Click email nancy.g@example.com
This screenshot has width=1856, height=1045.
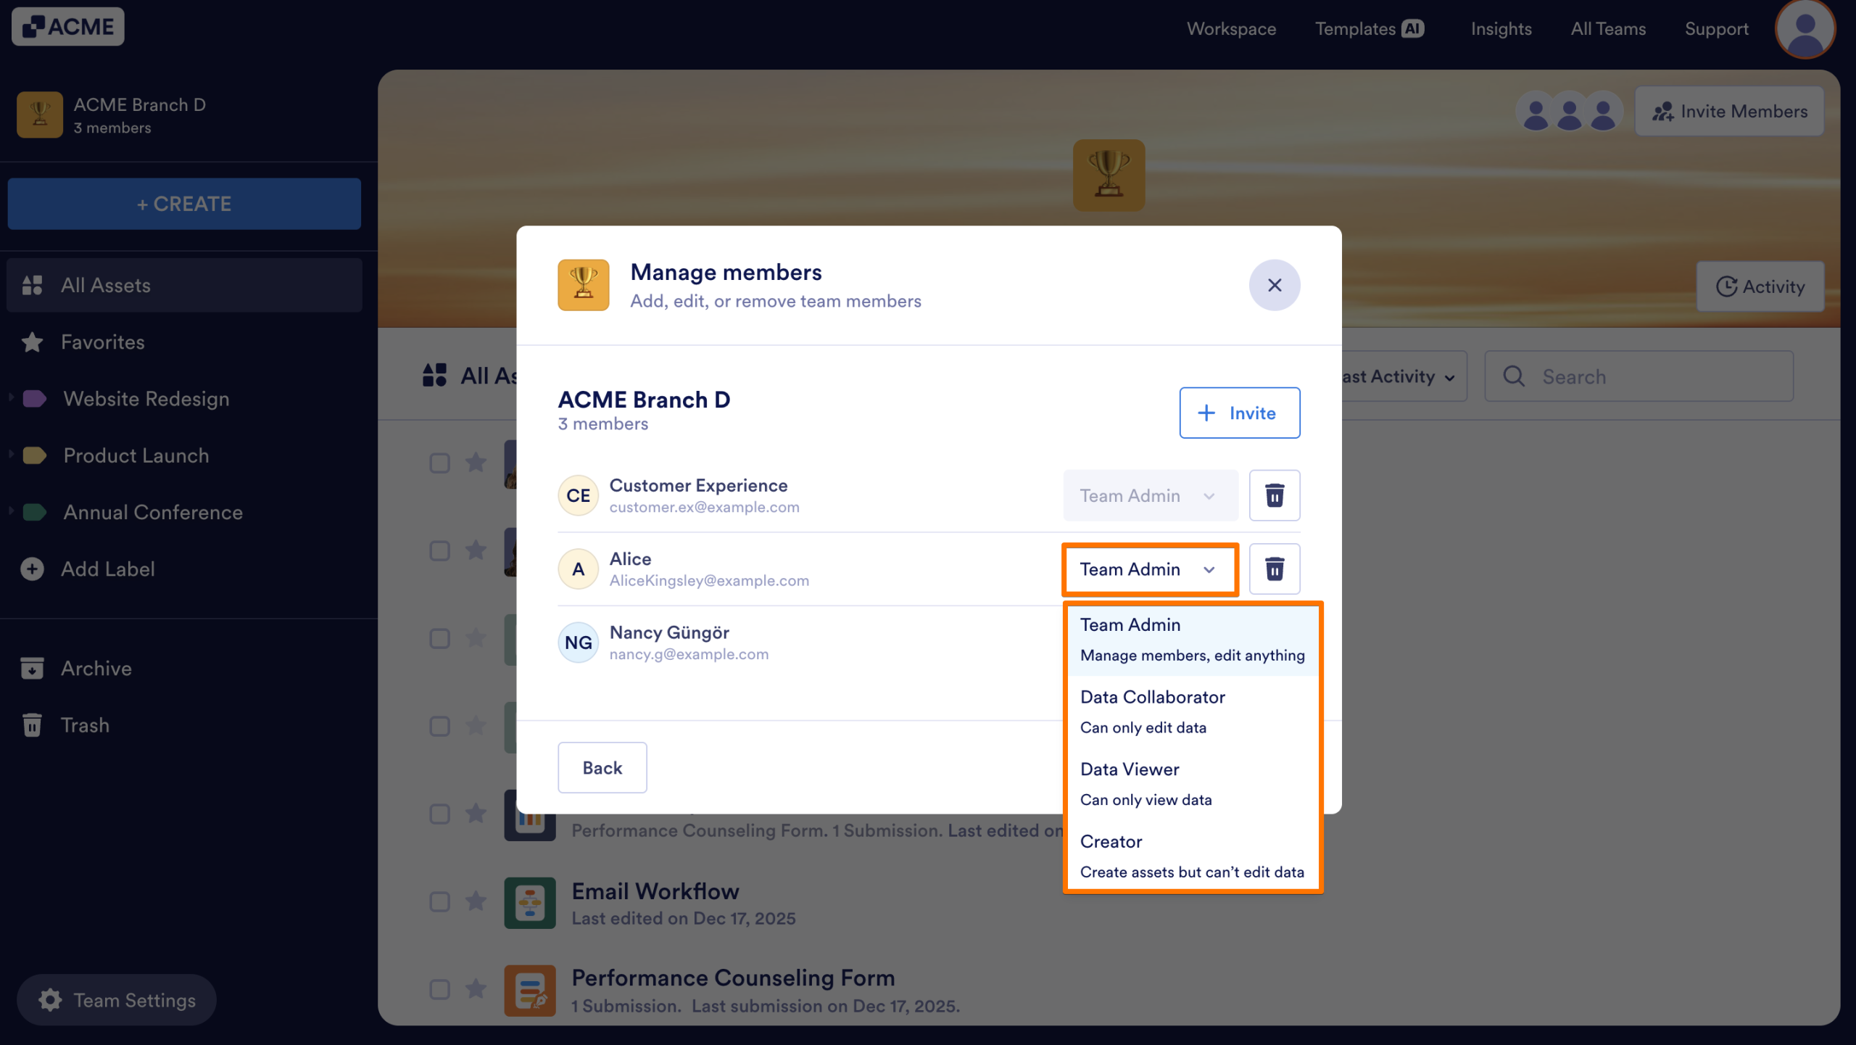(x=689, y=654)
